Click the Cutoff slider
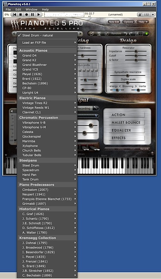Screen dimensions: 161x279 point(136,56)
